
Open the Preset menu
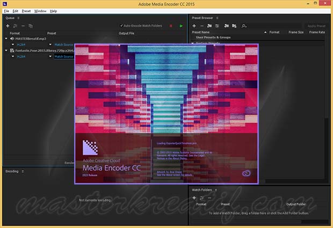[x=26, y=11]
